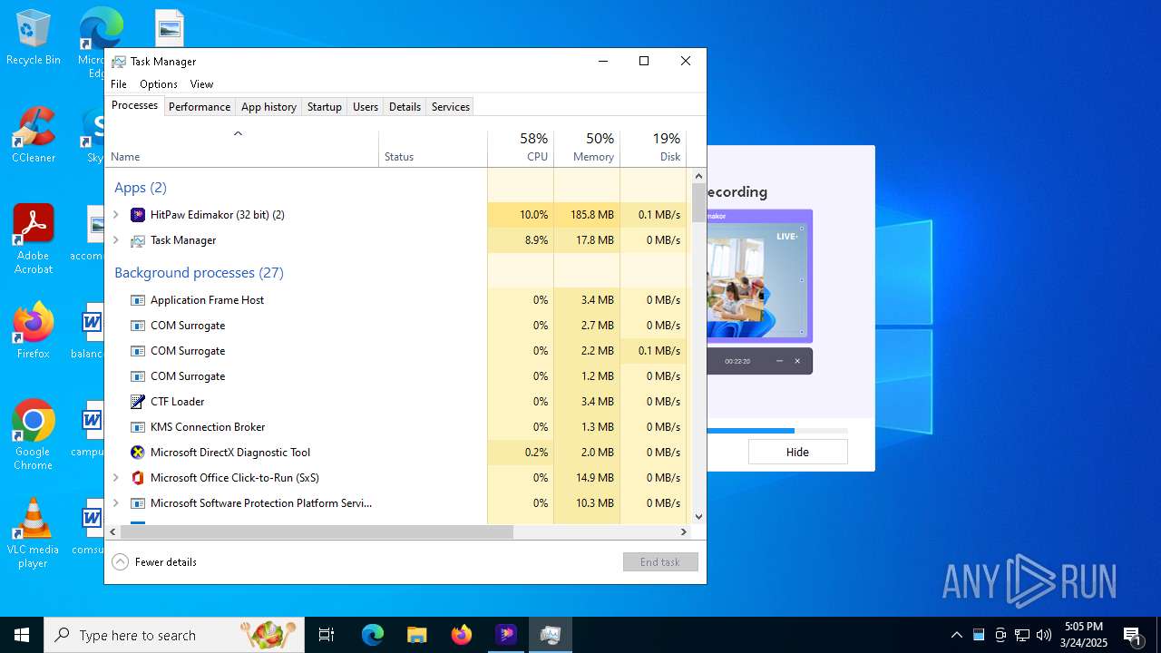Expand the Task Manager process row

coord(115,240)
